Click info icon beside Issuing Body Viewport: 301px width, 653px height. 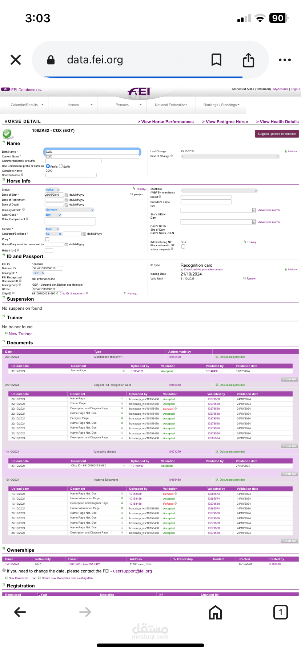(x=20, y=285)
